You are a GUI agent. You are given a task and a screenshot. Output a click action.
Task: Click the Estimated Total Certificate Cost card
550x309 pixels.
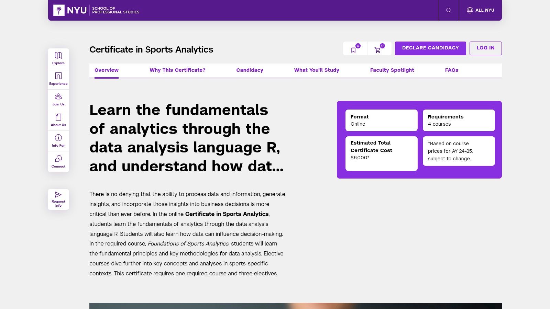382,153
